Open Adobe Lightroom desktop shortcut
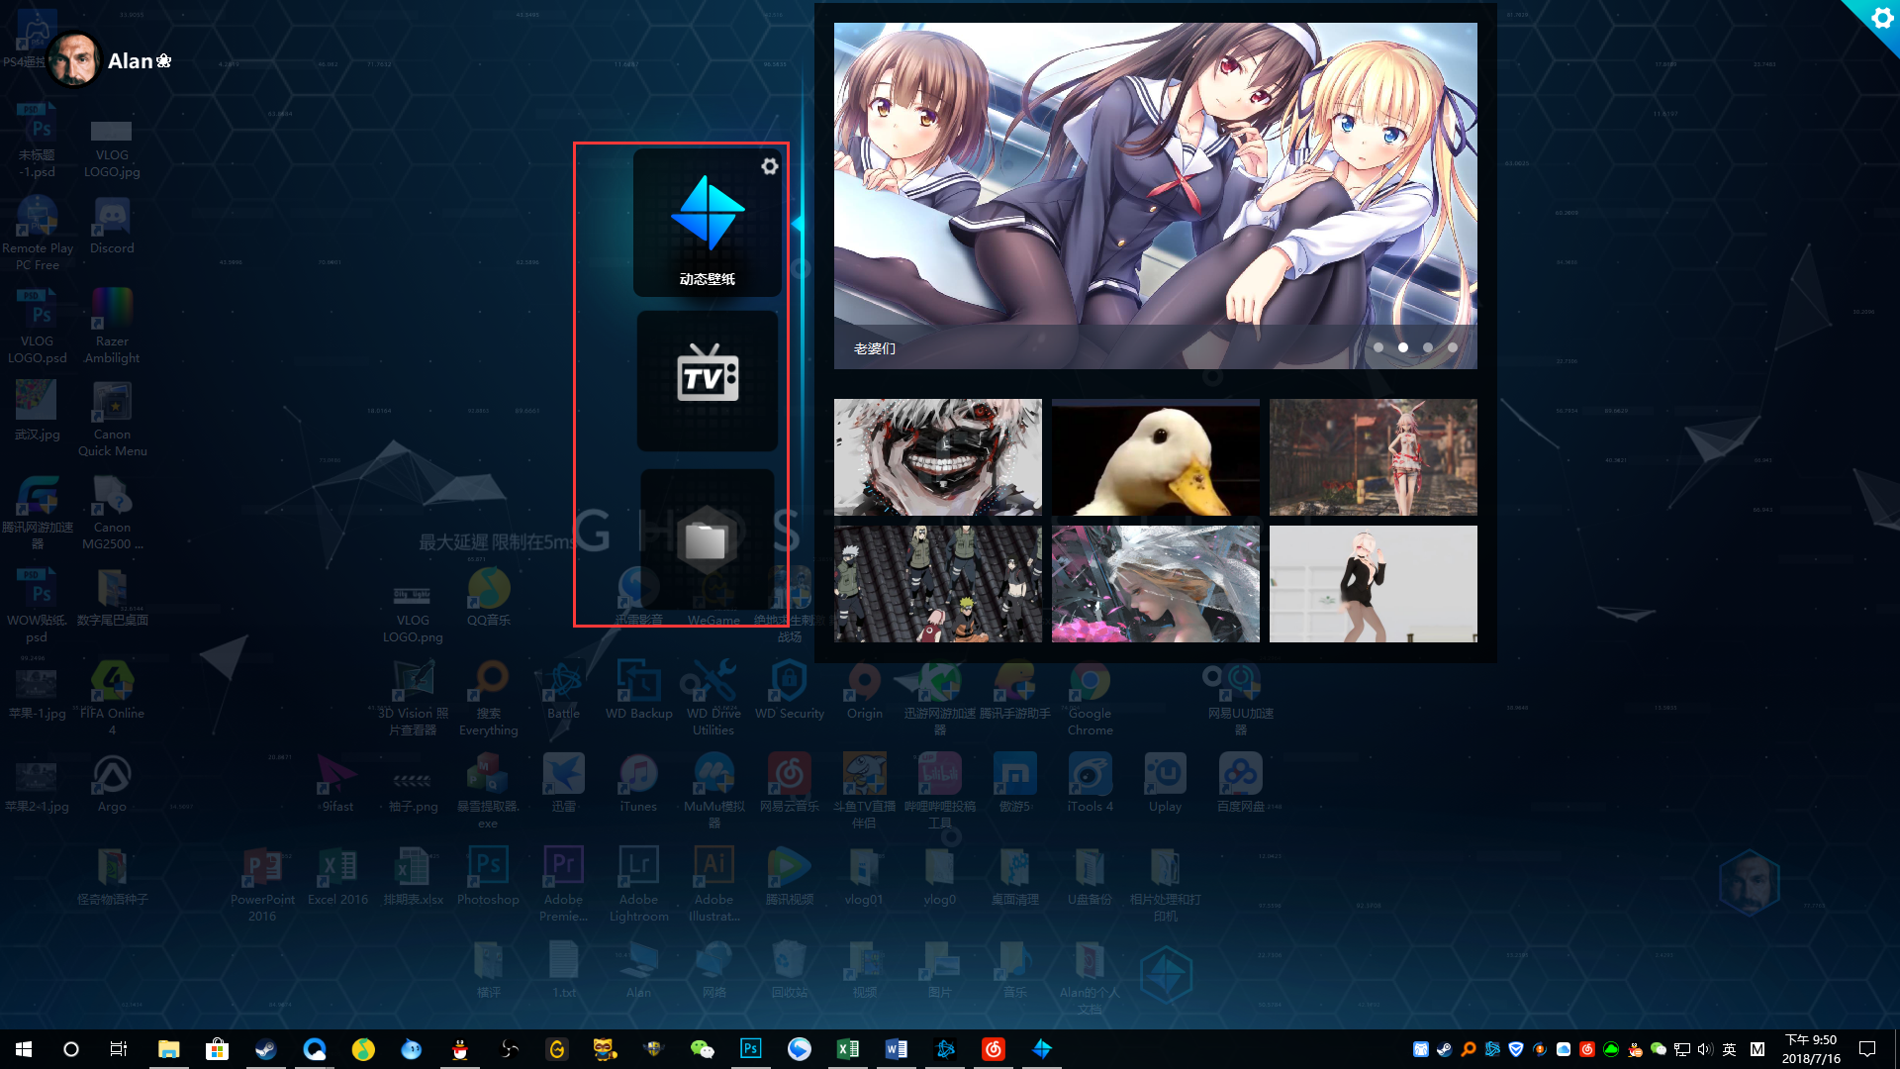1900x1069 pixels. [x=638, y=884]
